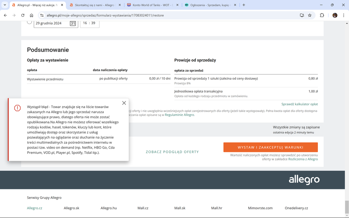Click the red error warning icon
Image resolution: width=349 pixels, height=218 pixels.
(17, 108)
